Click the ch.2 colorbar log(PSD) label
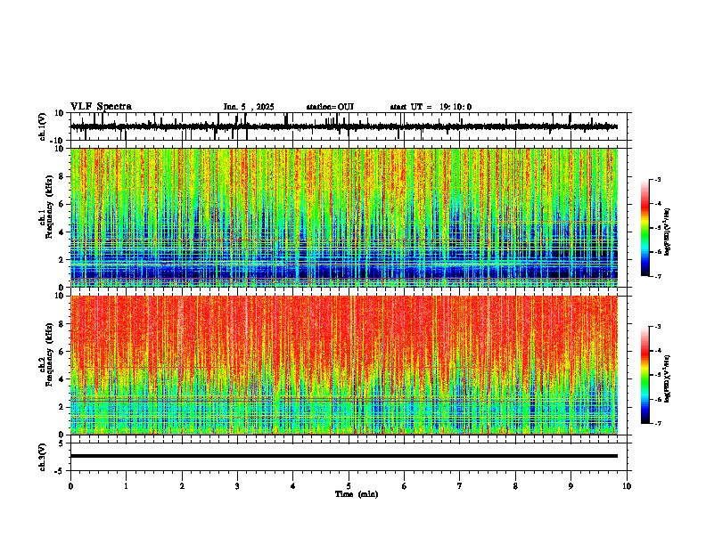Image resolution: width=706 pixels, height=545 pixels. click(x=668, y=378)
